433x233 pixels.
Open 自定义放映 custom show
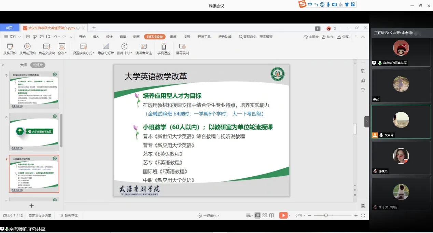[46, 46]
